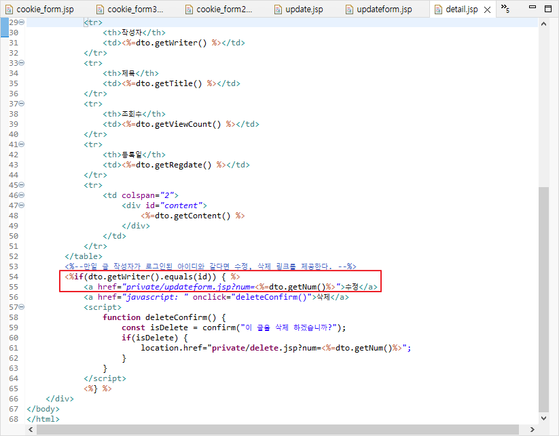Click cookie_form2 tab file icon
The height and width of the screenshot is (436, 559).
tap(189, 9)
